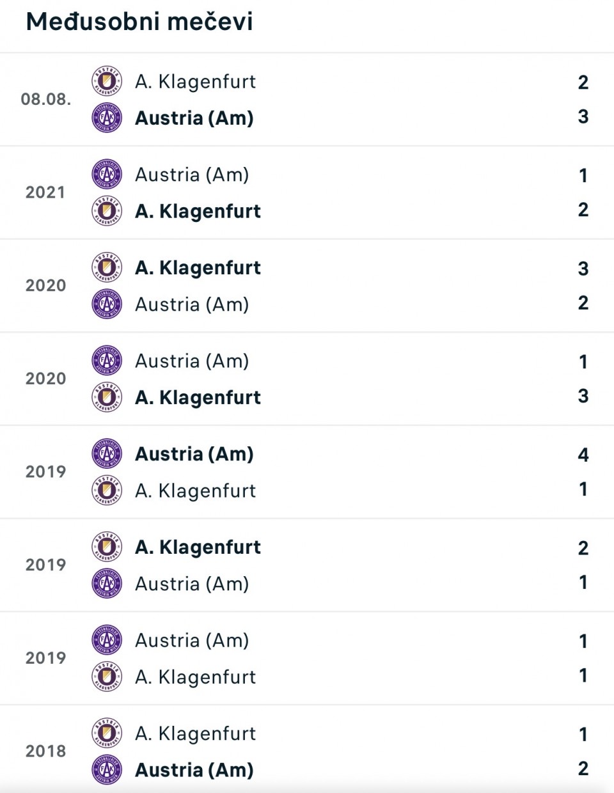Select A. Klagenfurt logo in the 2021 match

point(107,211)
